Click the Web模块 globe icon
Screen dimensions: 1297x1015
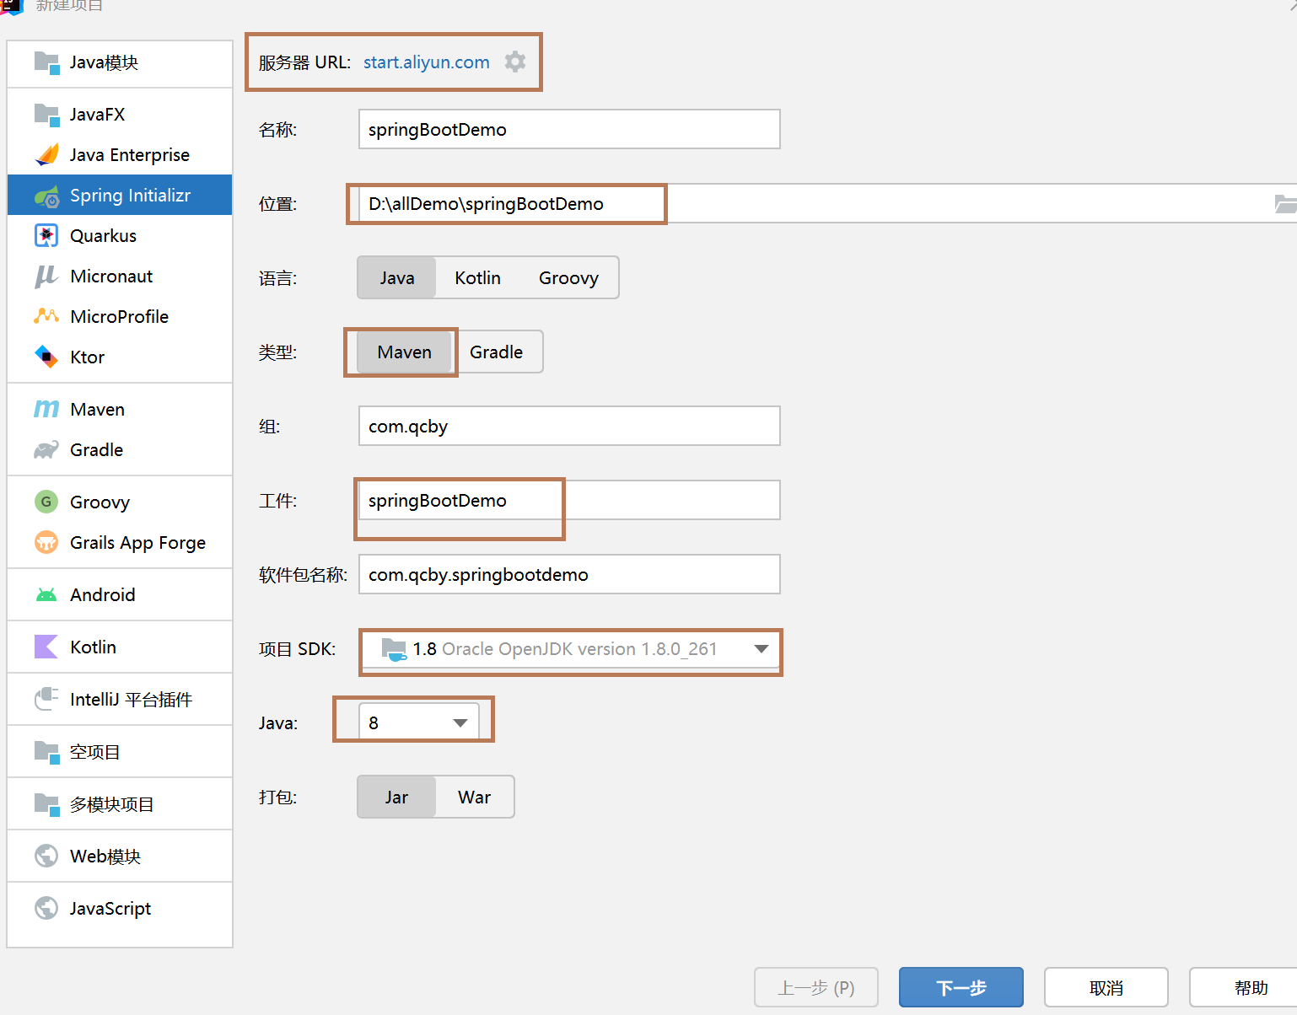click(46, 857)
